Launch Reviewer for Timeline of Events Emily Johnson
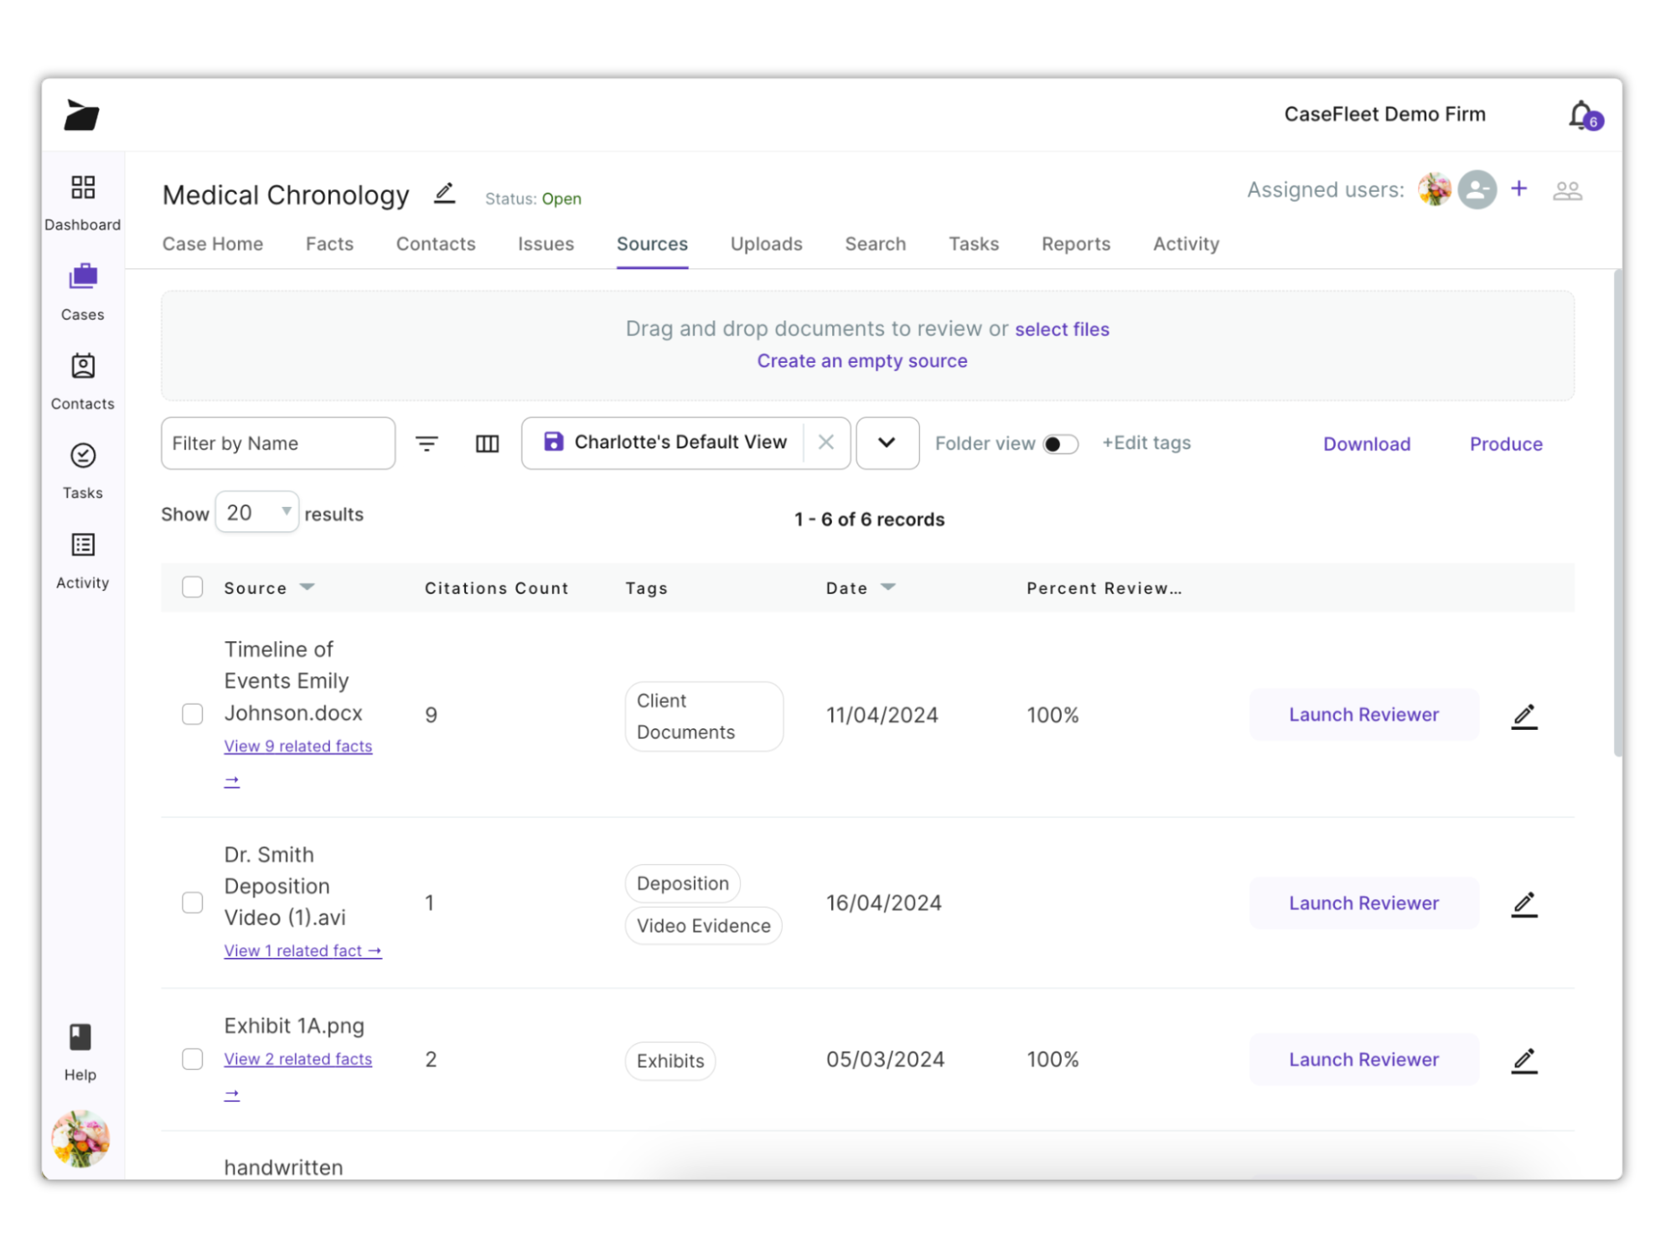The width and height of the screenshot is (1676, 1257). coord(1363,715)
